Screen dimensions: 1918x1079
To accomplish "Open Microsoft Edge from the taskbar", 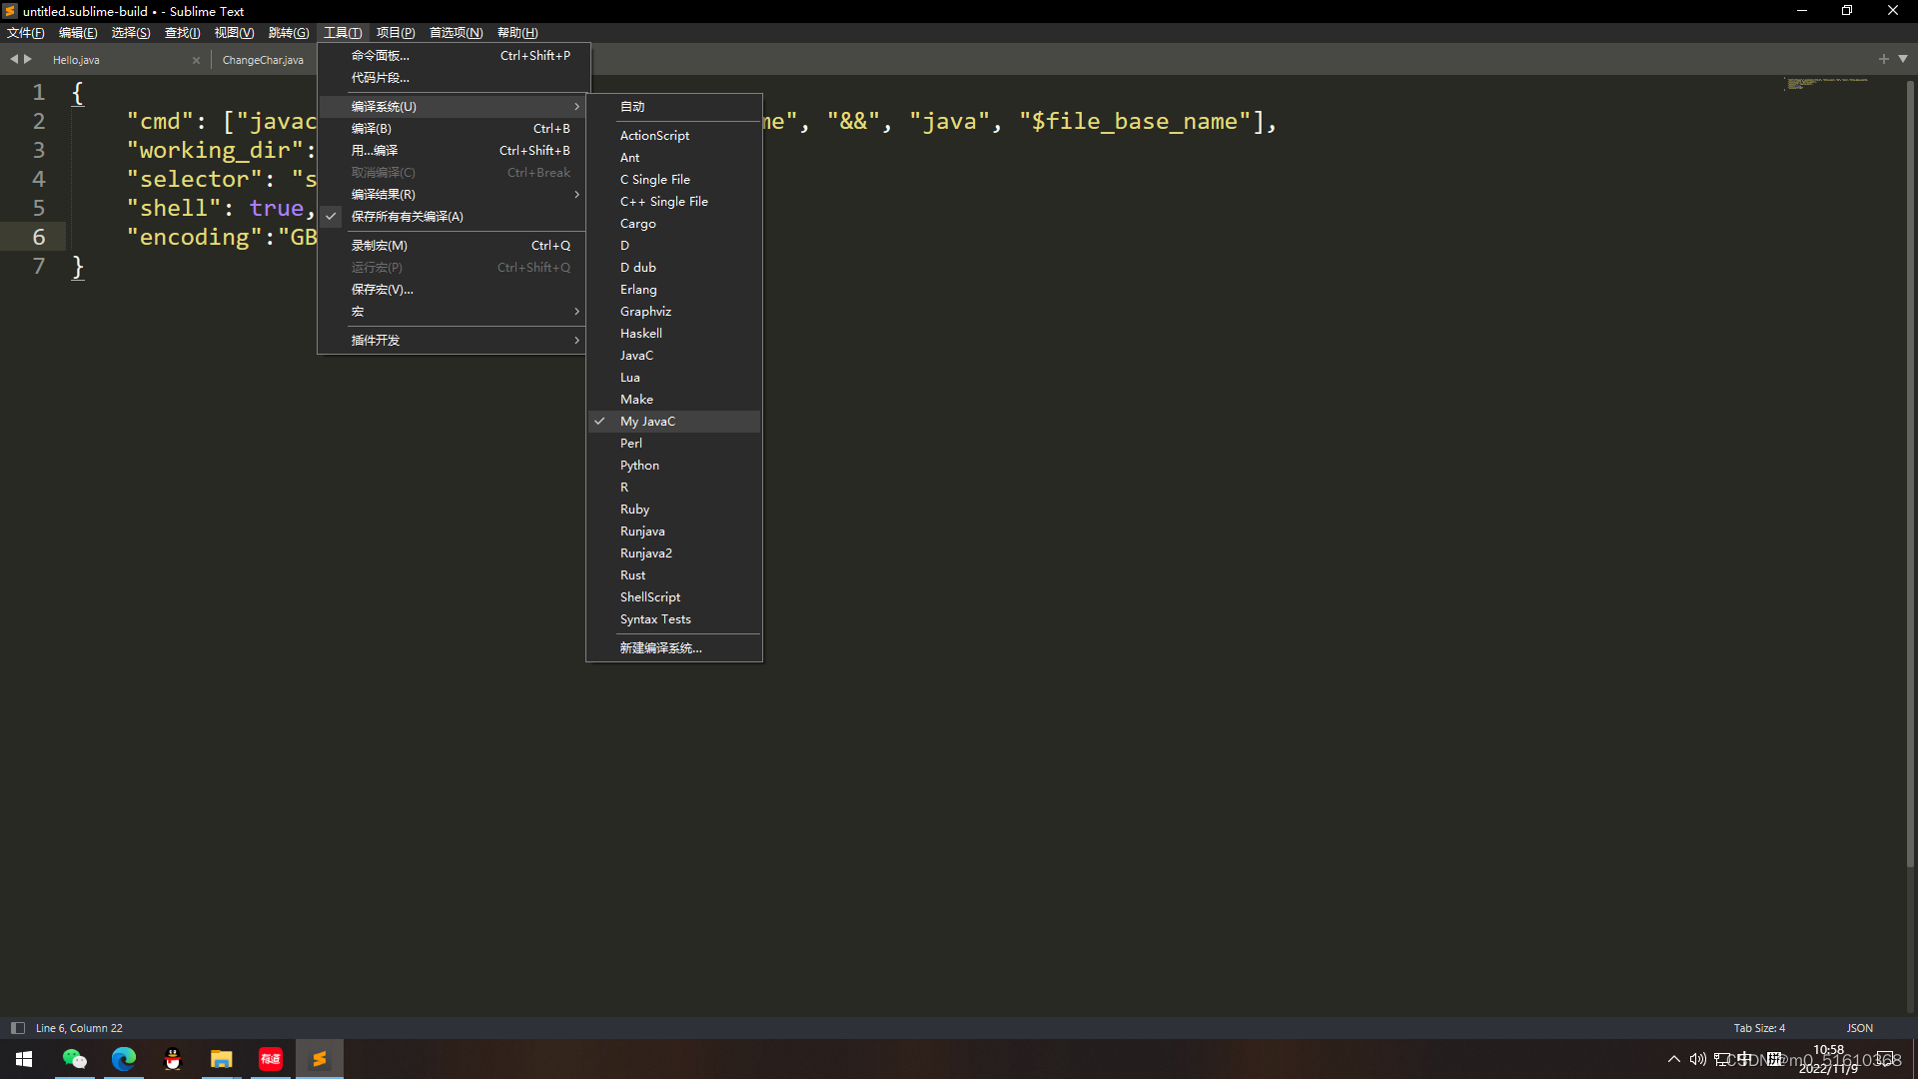I will (x=124, y=1059).
